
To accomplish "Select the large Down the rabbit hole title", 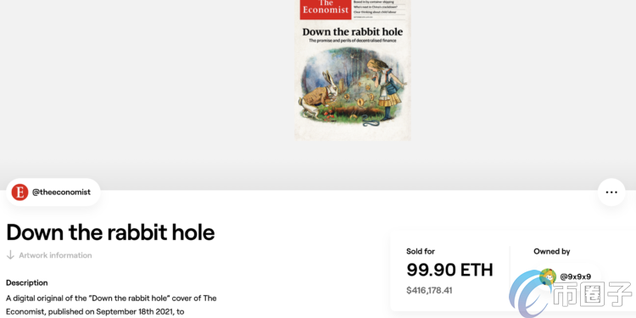I will pos(110,232).
